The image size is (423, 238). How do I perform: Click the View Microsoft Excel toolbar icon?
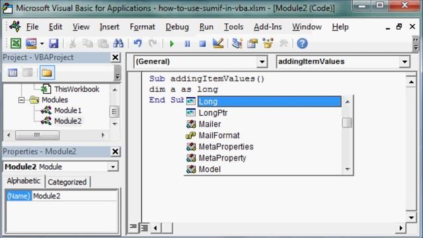(x=16, y=43)
